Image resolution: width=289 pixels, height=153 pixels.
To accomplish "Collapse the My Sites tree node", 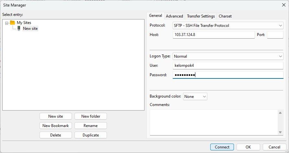I will coord(6,23).
